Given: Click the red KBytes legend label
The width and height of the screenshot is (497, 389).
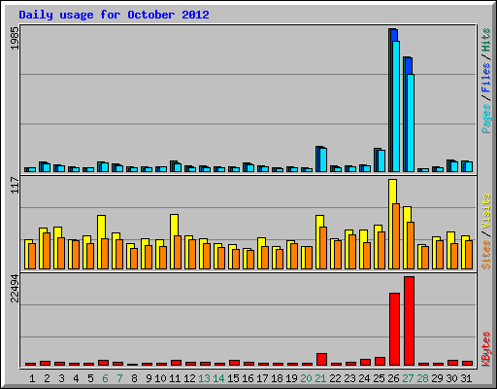Looking at the screenshot, I should pyautogui.click(x=485, y=348).
